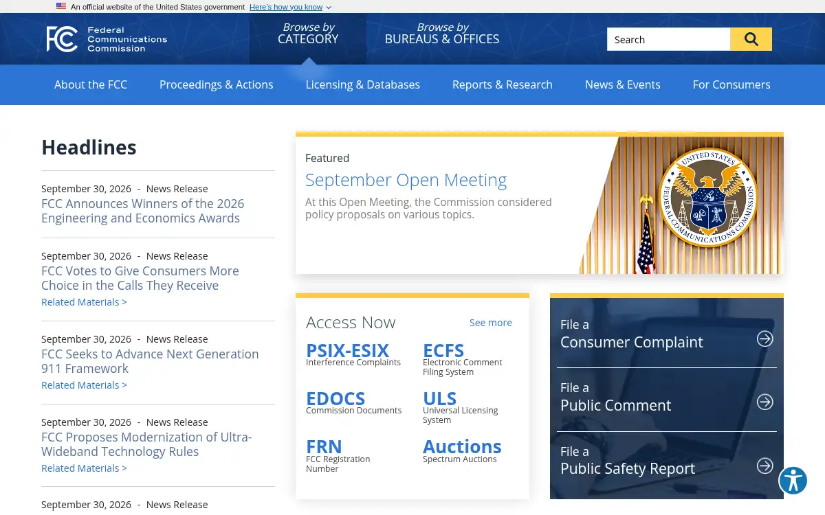Image resolution: width=825 pixels, height=515 pixels.
Task: Click the Access Now heading
Action: click(351, 323)
